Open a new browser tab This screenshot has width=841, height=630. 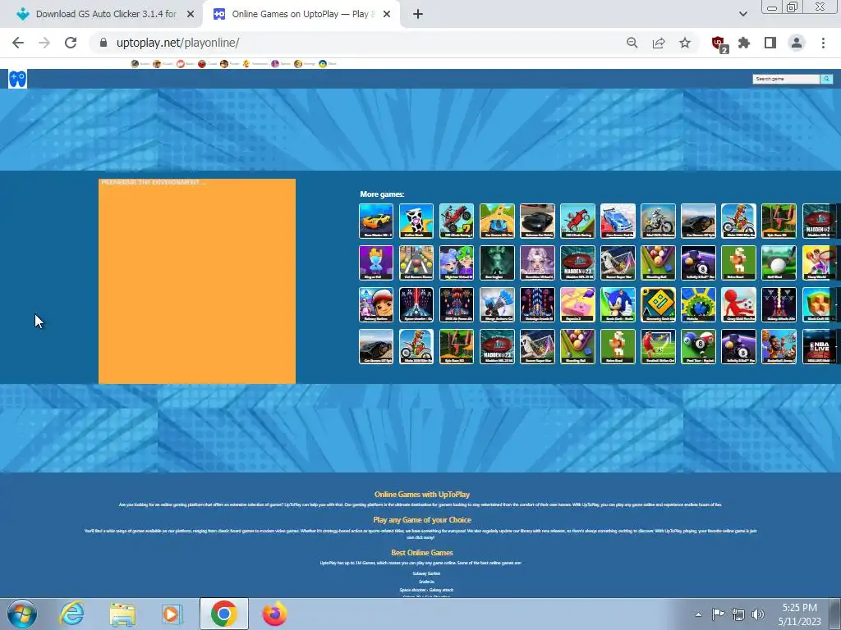pos(418,15)
